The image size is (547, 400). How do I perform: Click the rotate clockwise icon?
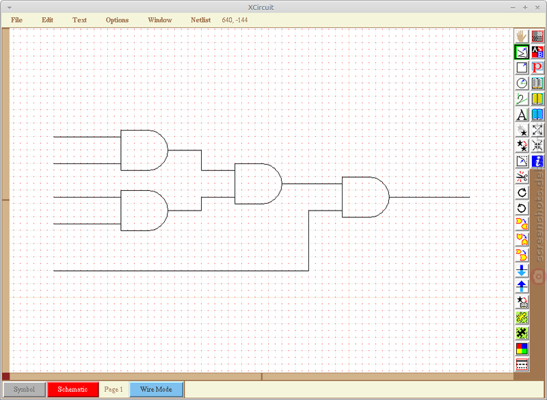522,193
